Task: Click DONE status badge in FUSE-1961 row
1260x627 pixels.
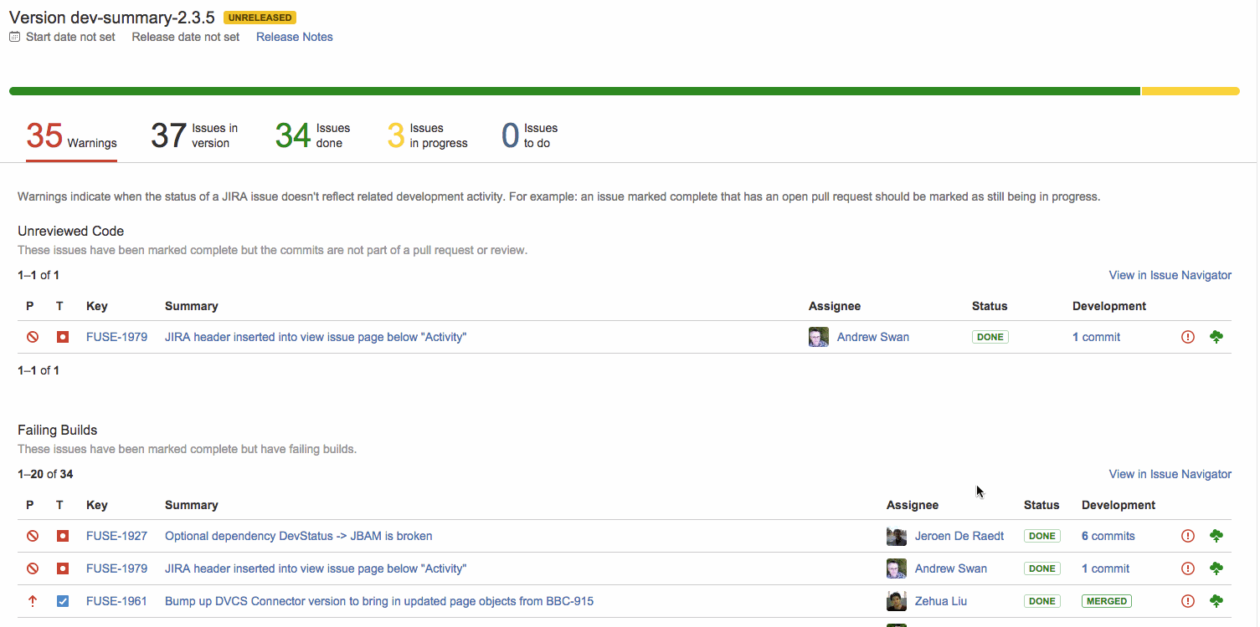Action: (x=1042, y=601)
